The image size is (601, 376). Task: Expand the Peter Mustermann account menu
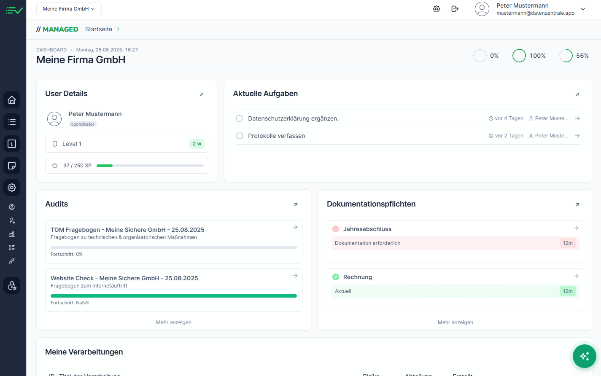click(583, 8)
